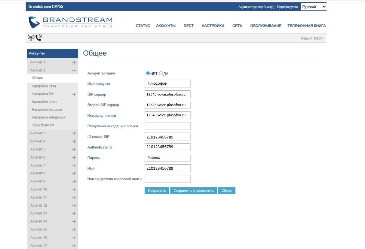Expand Настройки SIP submenu plus icon
The height and width of the screenshot is (249, 365).
(x=74, y=94)
